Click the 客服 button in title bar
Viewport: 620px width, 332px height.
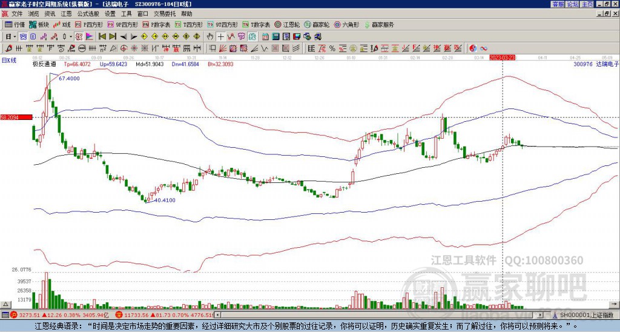[558, 4]
